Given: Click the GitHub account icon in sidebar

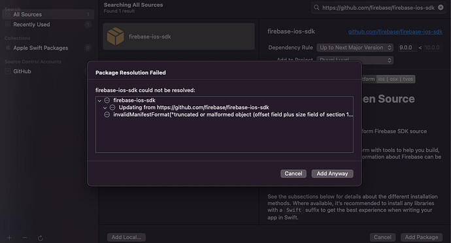Looking at the screenshot, I should coord(8,71).
